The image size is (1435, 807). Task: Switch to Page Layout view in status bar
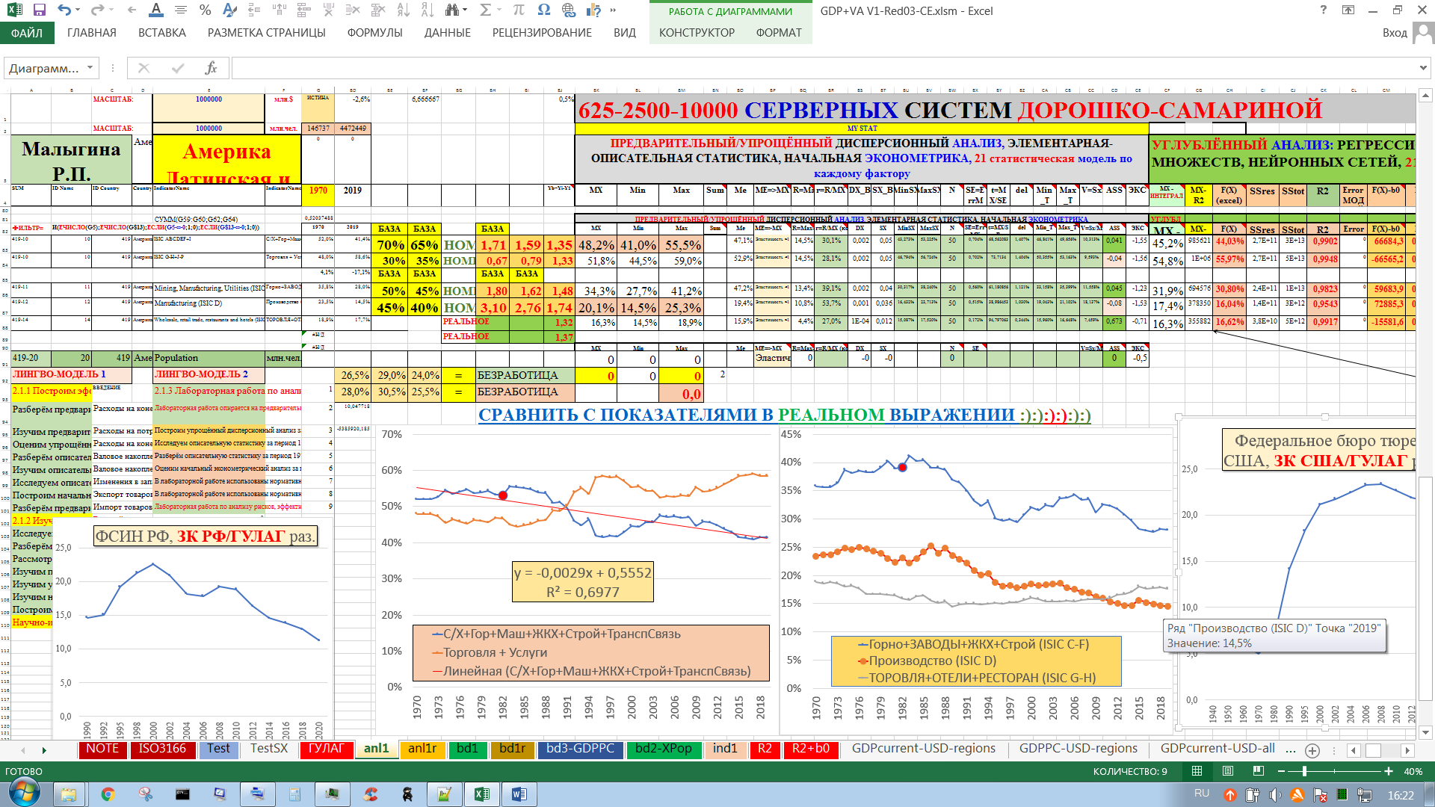tap(1227, 771)
